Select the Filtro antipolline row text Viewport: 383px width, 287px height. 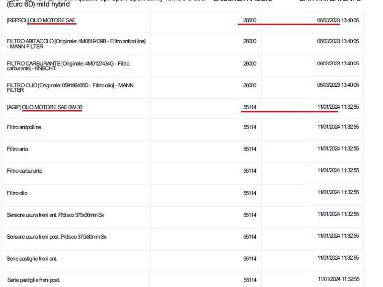click(x=24, y=127)
